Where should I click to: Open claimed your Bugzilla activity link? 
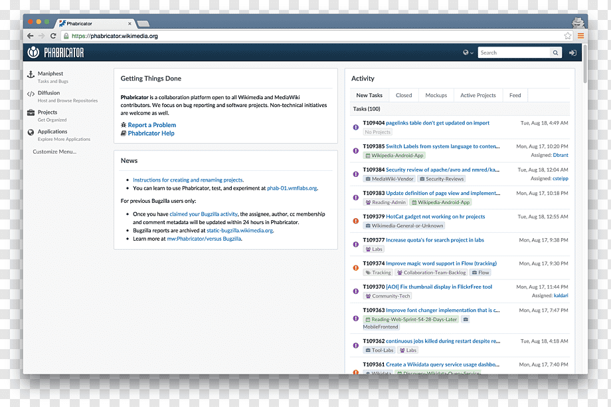pos(203,214)
